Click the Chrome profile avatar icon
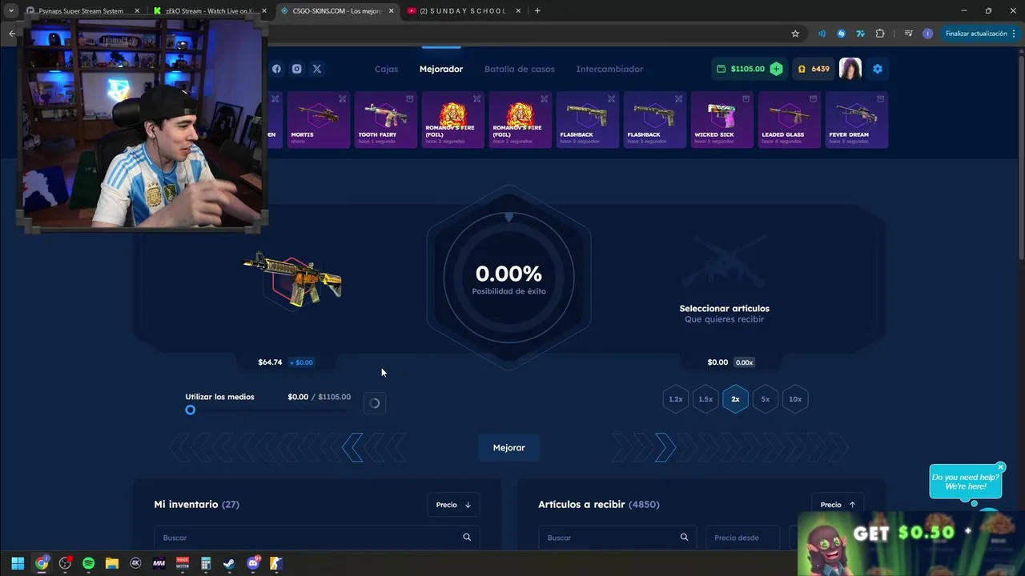 click(x=927, y=34)
